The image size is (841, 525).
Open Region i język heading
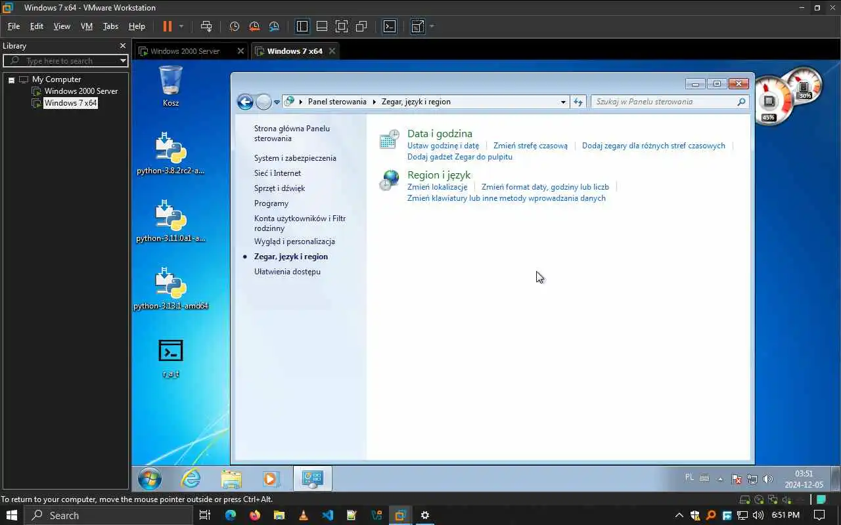pos(439,175)
